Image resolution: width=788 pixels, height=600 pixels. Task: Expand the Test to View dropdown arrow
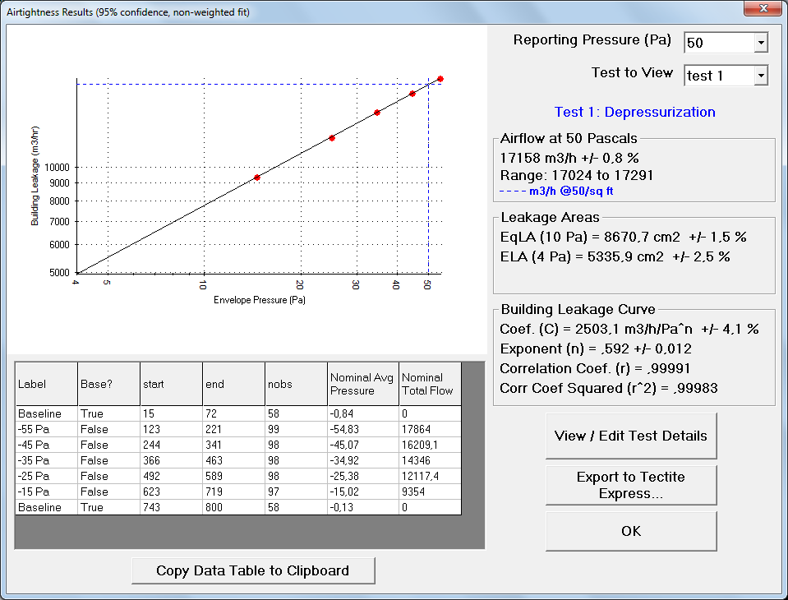coord(760,76)
